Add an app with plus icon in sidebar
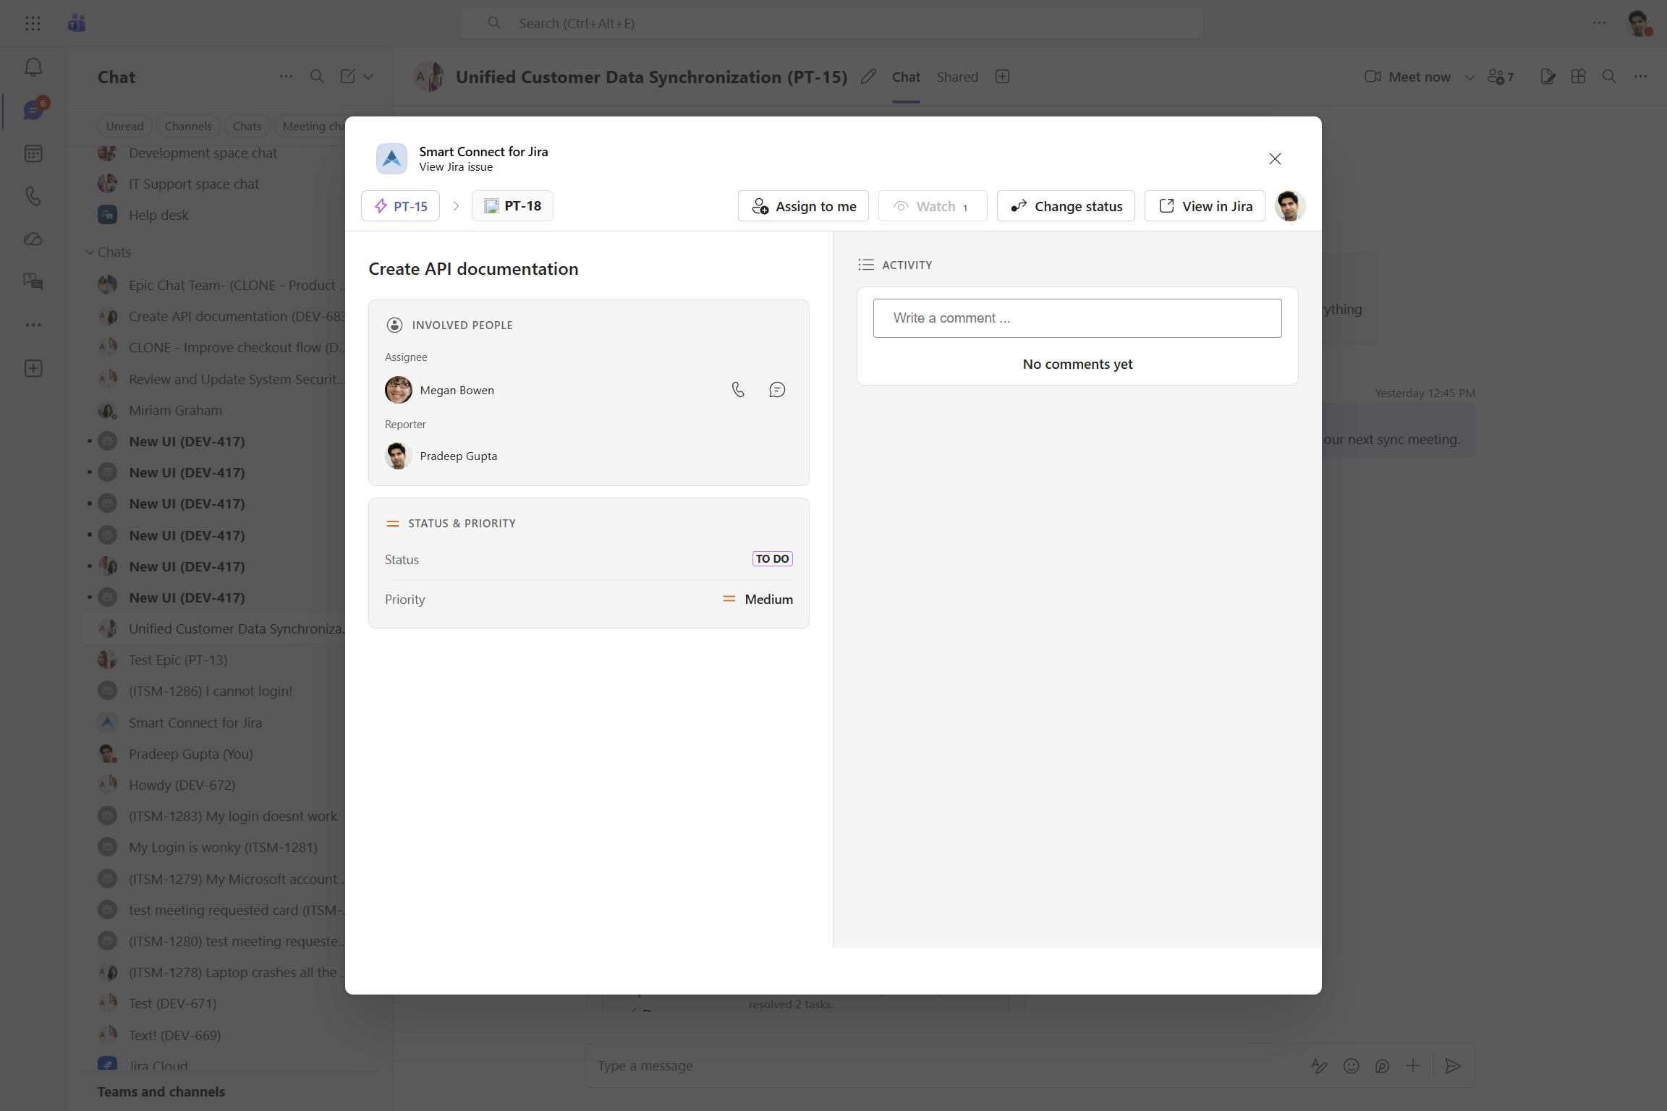 (33, 368)
